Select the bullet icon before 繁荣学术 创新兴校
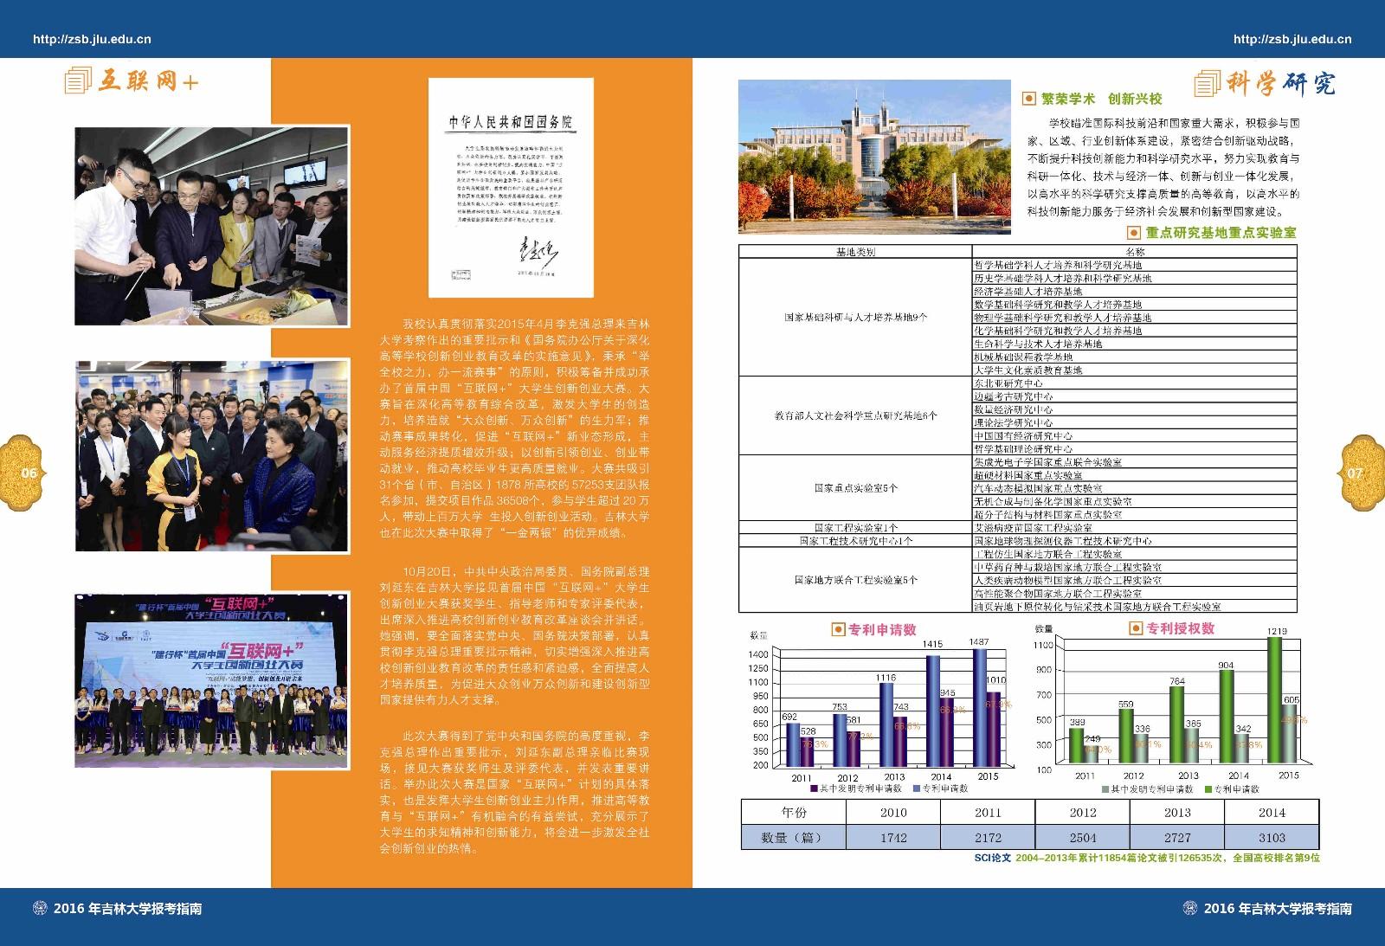1385x946 pixels. 1029,99
